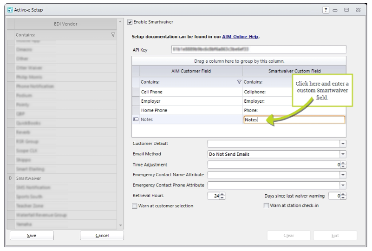Click vendor list scrollbar down arrow
Image resolution: width=372 pixels, height=251 pixels.
(x=121, y=225)
